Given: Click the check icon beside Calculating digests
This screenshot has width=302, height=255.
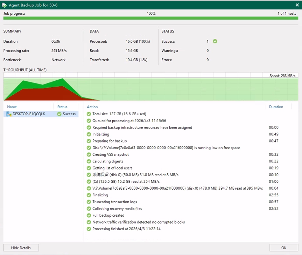Looking at the screenshot, I should coord(89,161).
